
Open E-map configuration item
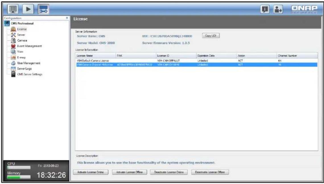coord(21,57)
